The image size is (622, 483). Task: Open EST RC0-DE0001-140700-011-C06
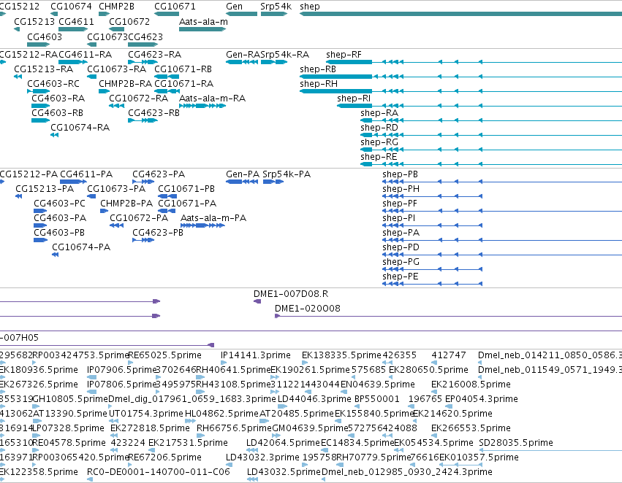pyautogui.click(x=159, y=472)
